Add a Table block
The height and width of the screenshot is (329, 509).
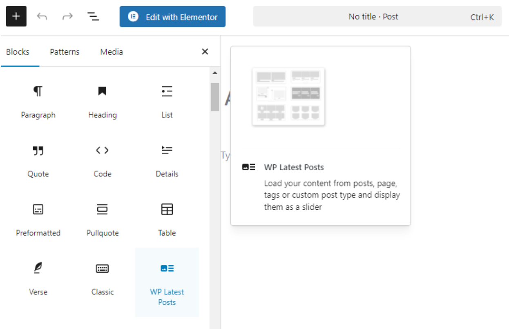167,220
